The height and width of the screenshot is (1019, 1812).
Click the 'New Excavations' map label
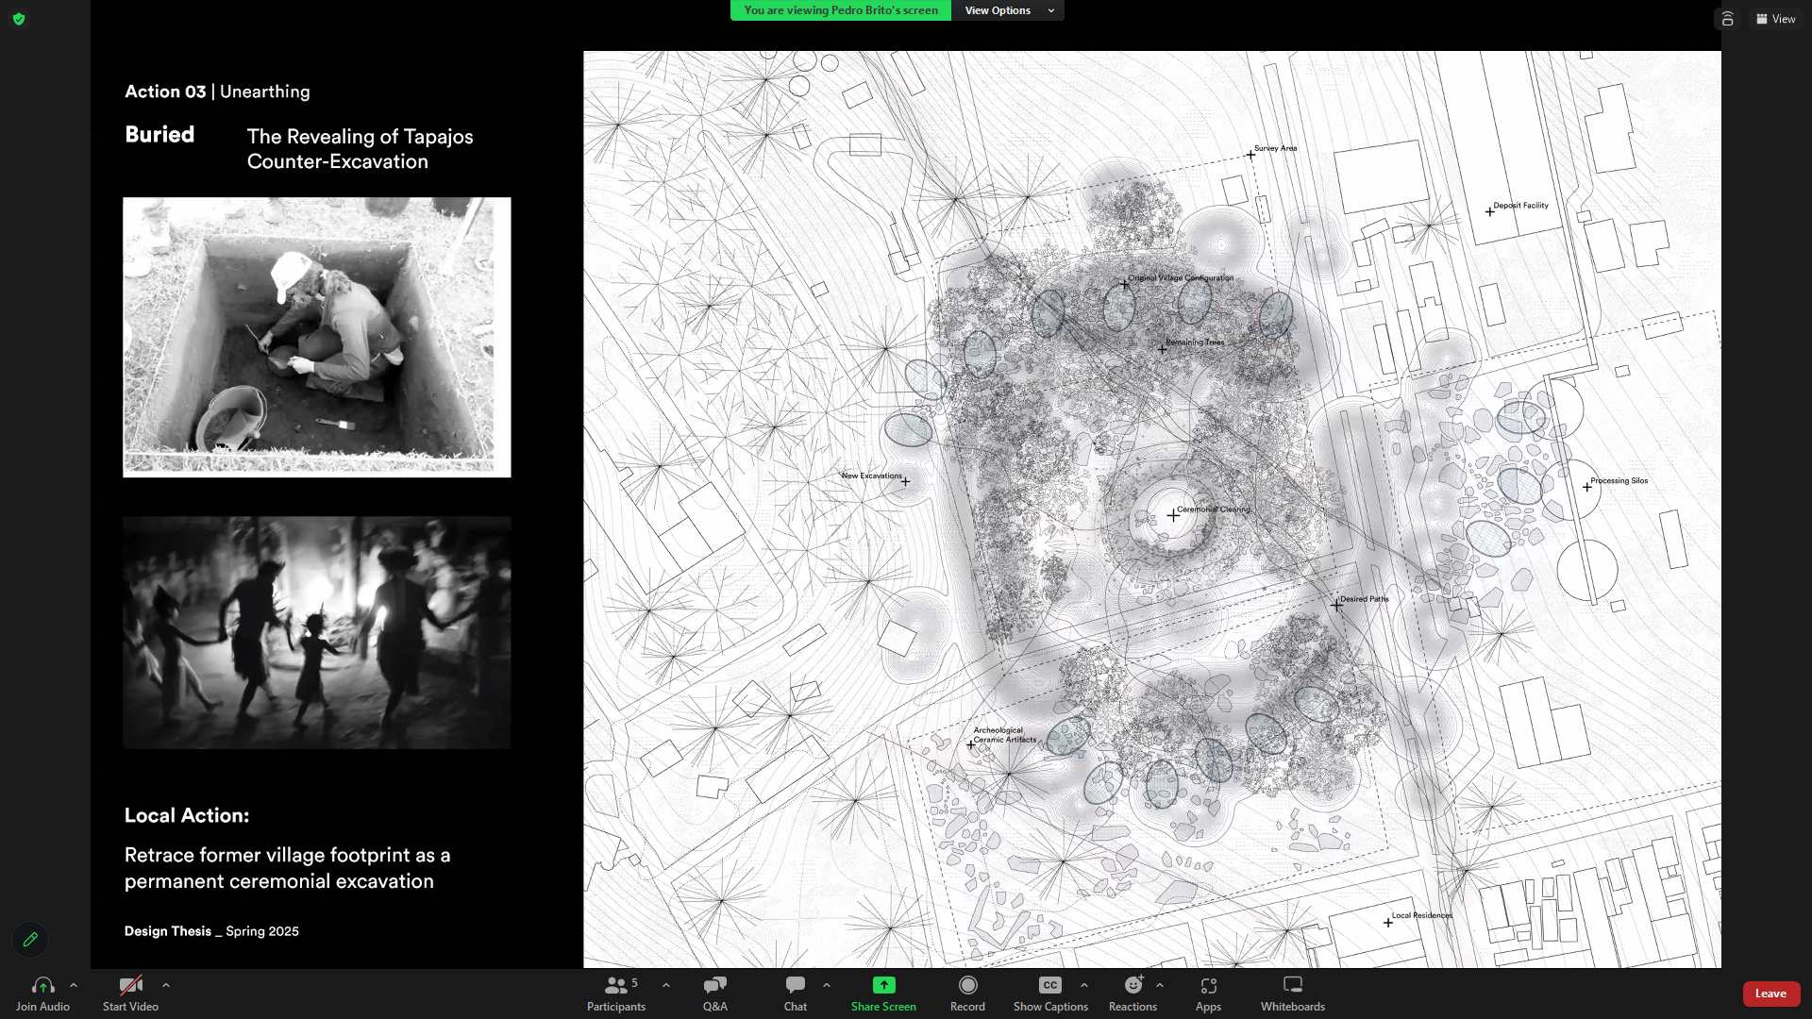coord(871,476)
